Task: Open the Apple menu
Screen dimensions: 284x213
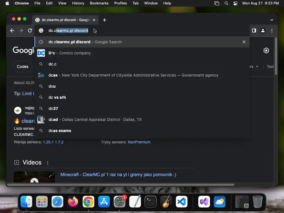Action: [7, 3]
